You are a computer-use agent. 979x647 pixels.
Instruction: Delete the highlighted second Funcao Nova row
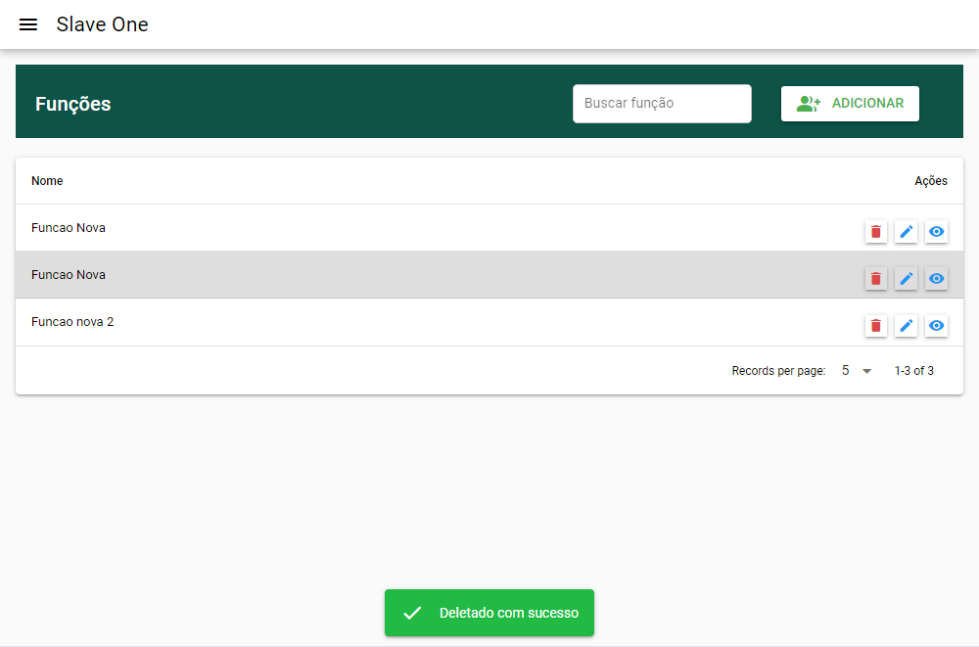[x=875, y=279]
